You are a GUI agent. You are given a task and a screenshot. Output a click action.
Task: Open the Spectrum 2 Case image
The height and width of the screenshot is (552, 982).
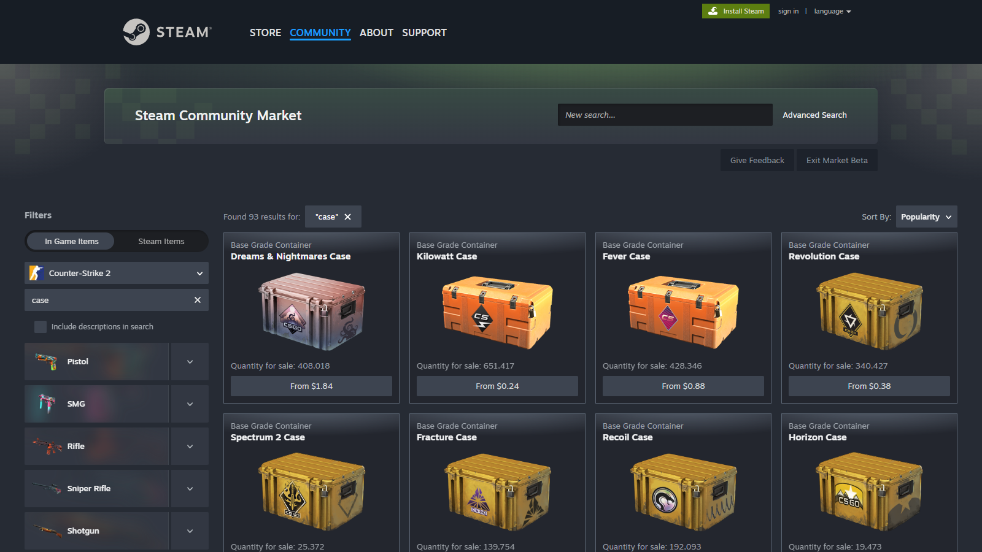pyautogui.click(x=312, y=491)
